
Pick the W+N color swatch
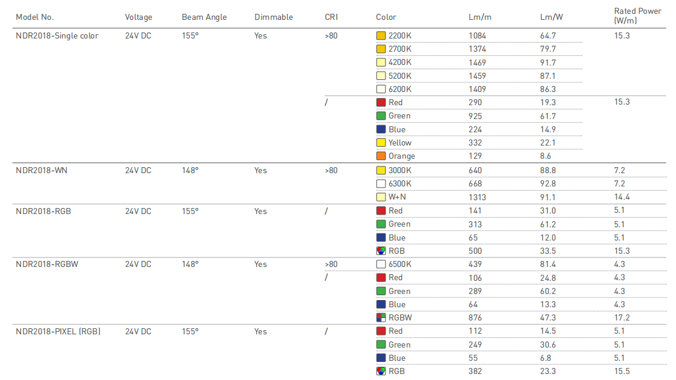coord(381,197)
